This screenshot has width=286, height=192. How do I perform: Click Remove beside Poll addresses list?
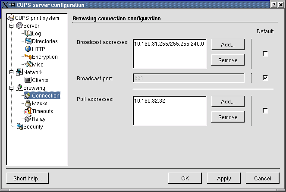pyautogui.click(x=228, y=117)
